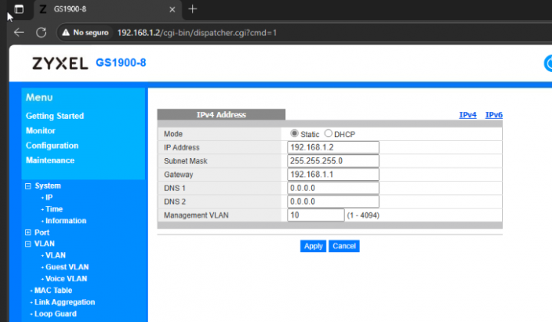Open the Maintenance menu

(50, 160)
